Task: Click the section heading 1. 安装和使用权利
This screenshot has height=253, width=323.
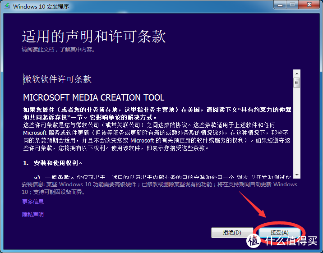Action: coord(52,163)
